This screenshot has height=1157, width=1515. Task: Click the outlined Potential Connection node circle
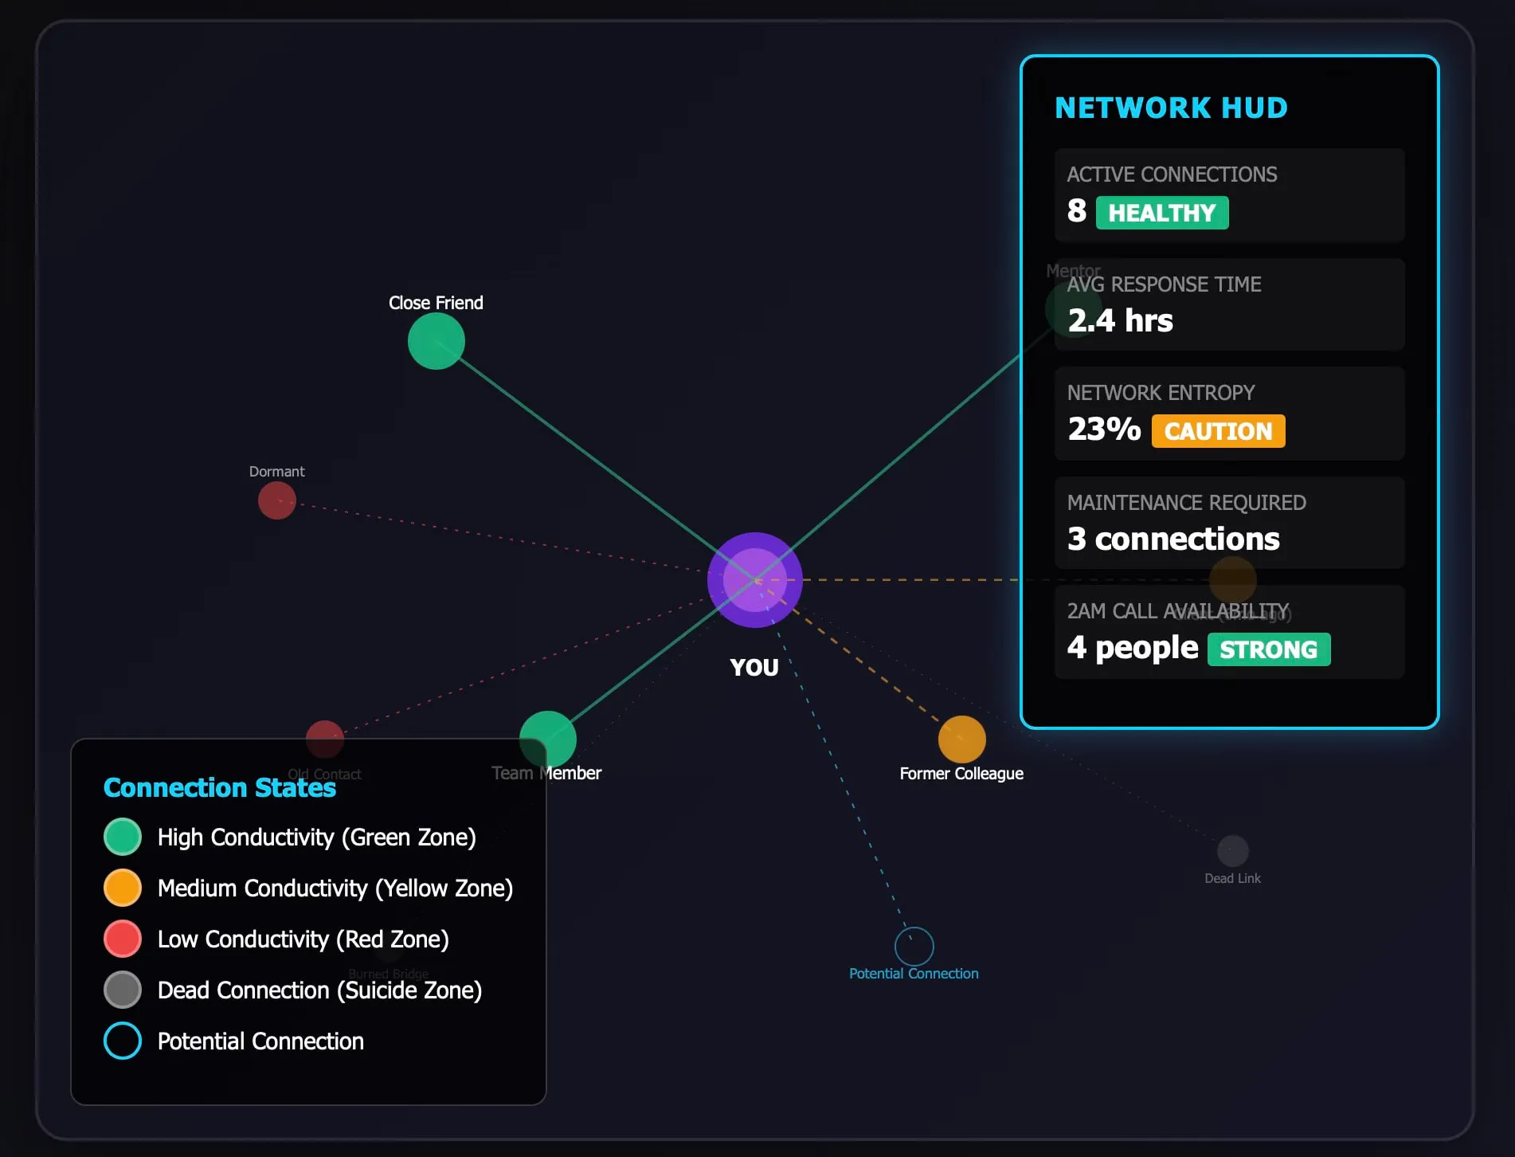914,947
